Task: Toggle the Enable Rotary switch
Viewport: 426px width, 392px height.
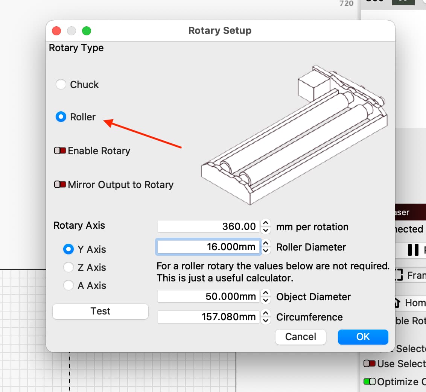Action: [x=60, y=151]
